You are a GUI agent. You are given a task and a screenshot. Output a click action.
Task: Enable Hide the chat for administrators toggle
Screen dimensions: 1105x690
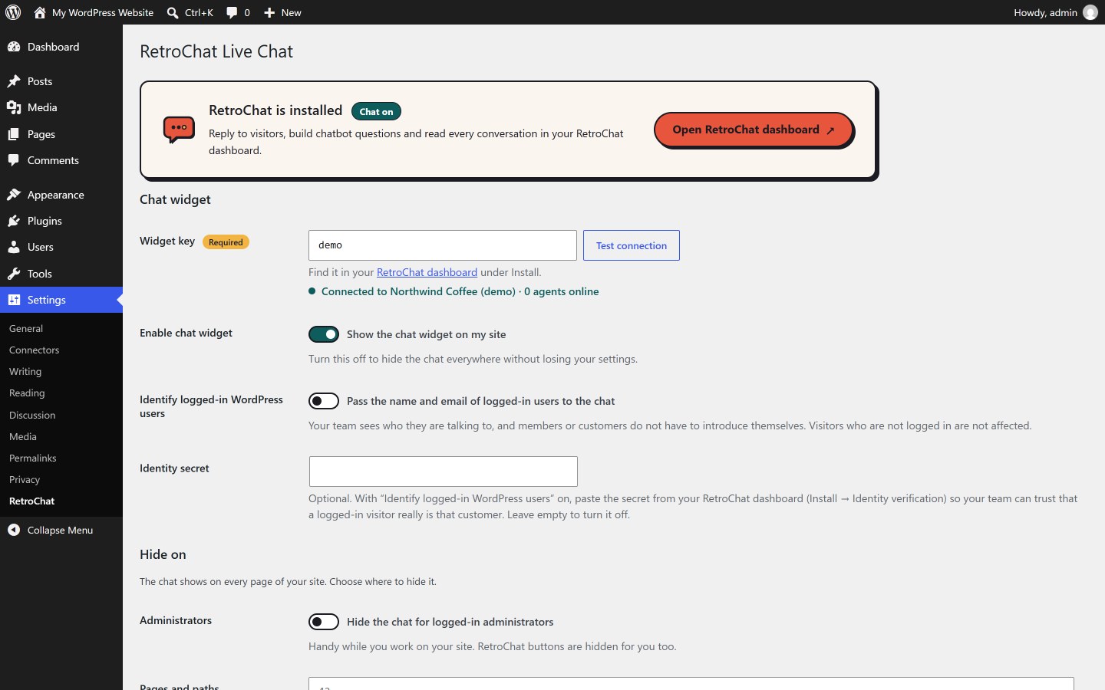(x=324, y=622)
